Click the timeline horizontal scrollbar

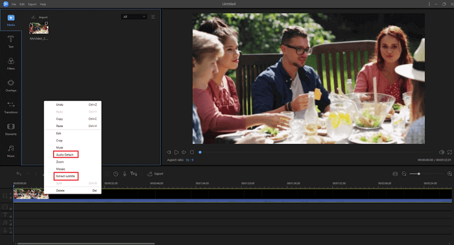point(86,244)
